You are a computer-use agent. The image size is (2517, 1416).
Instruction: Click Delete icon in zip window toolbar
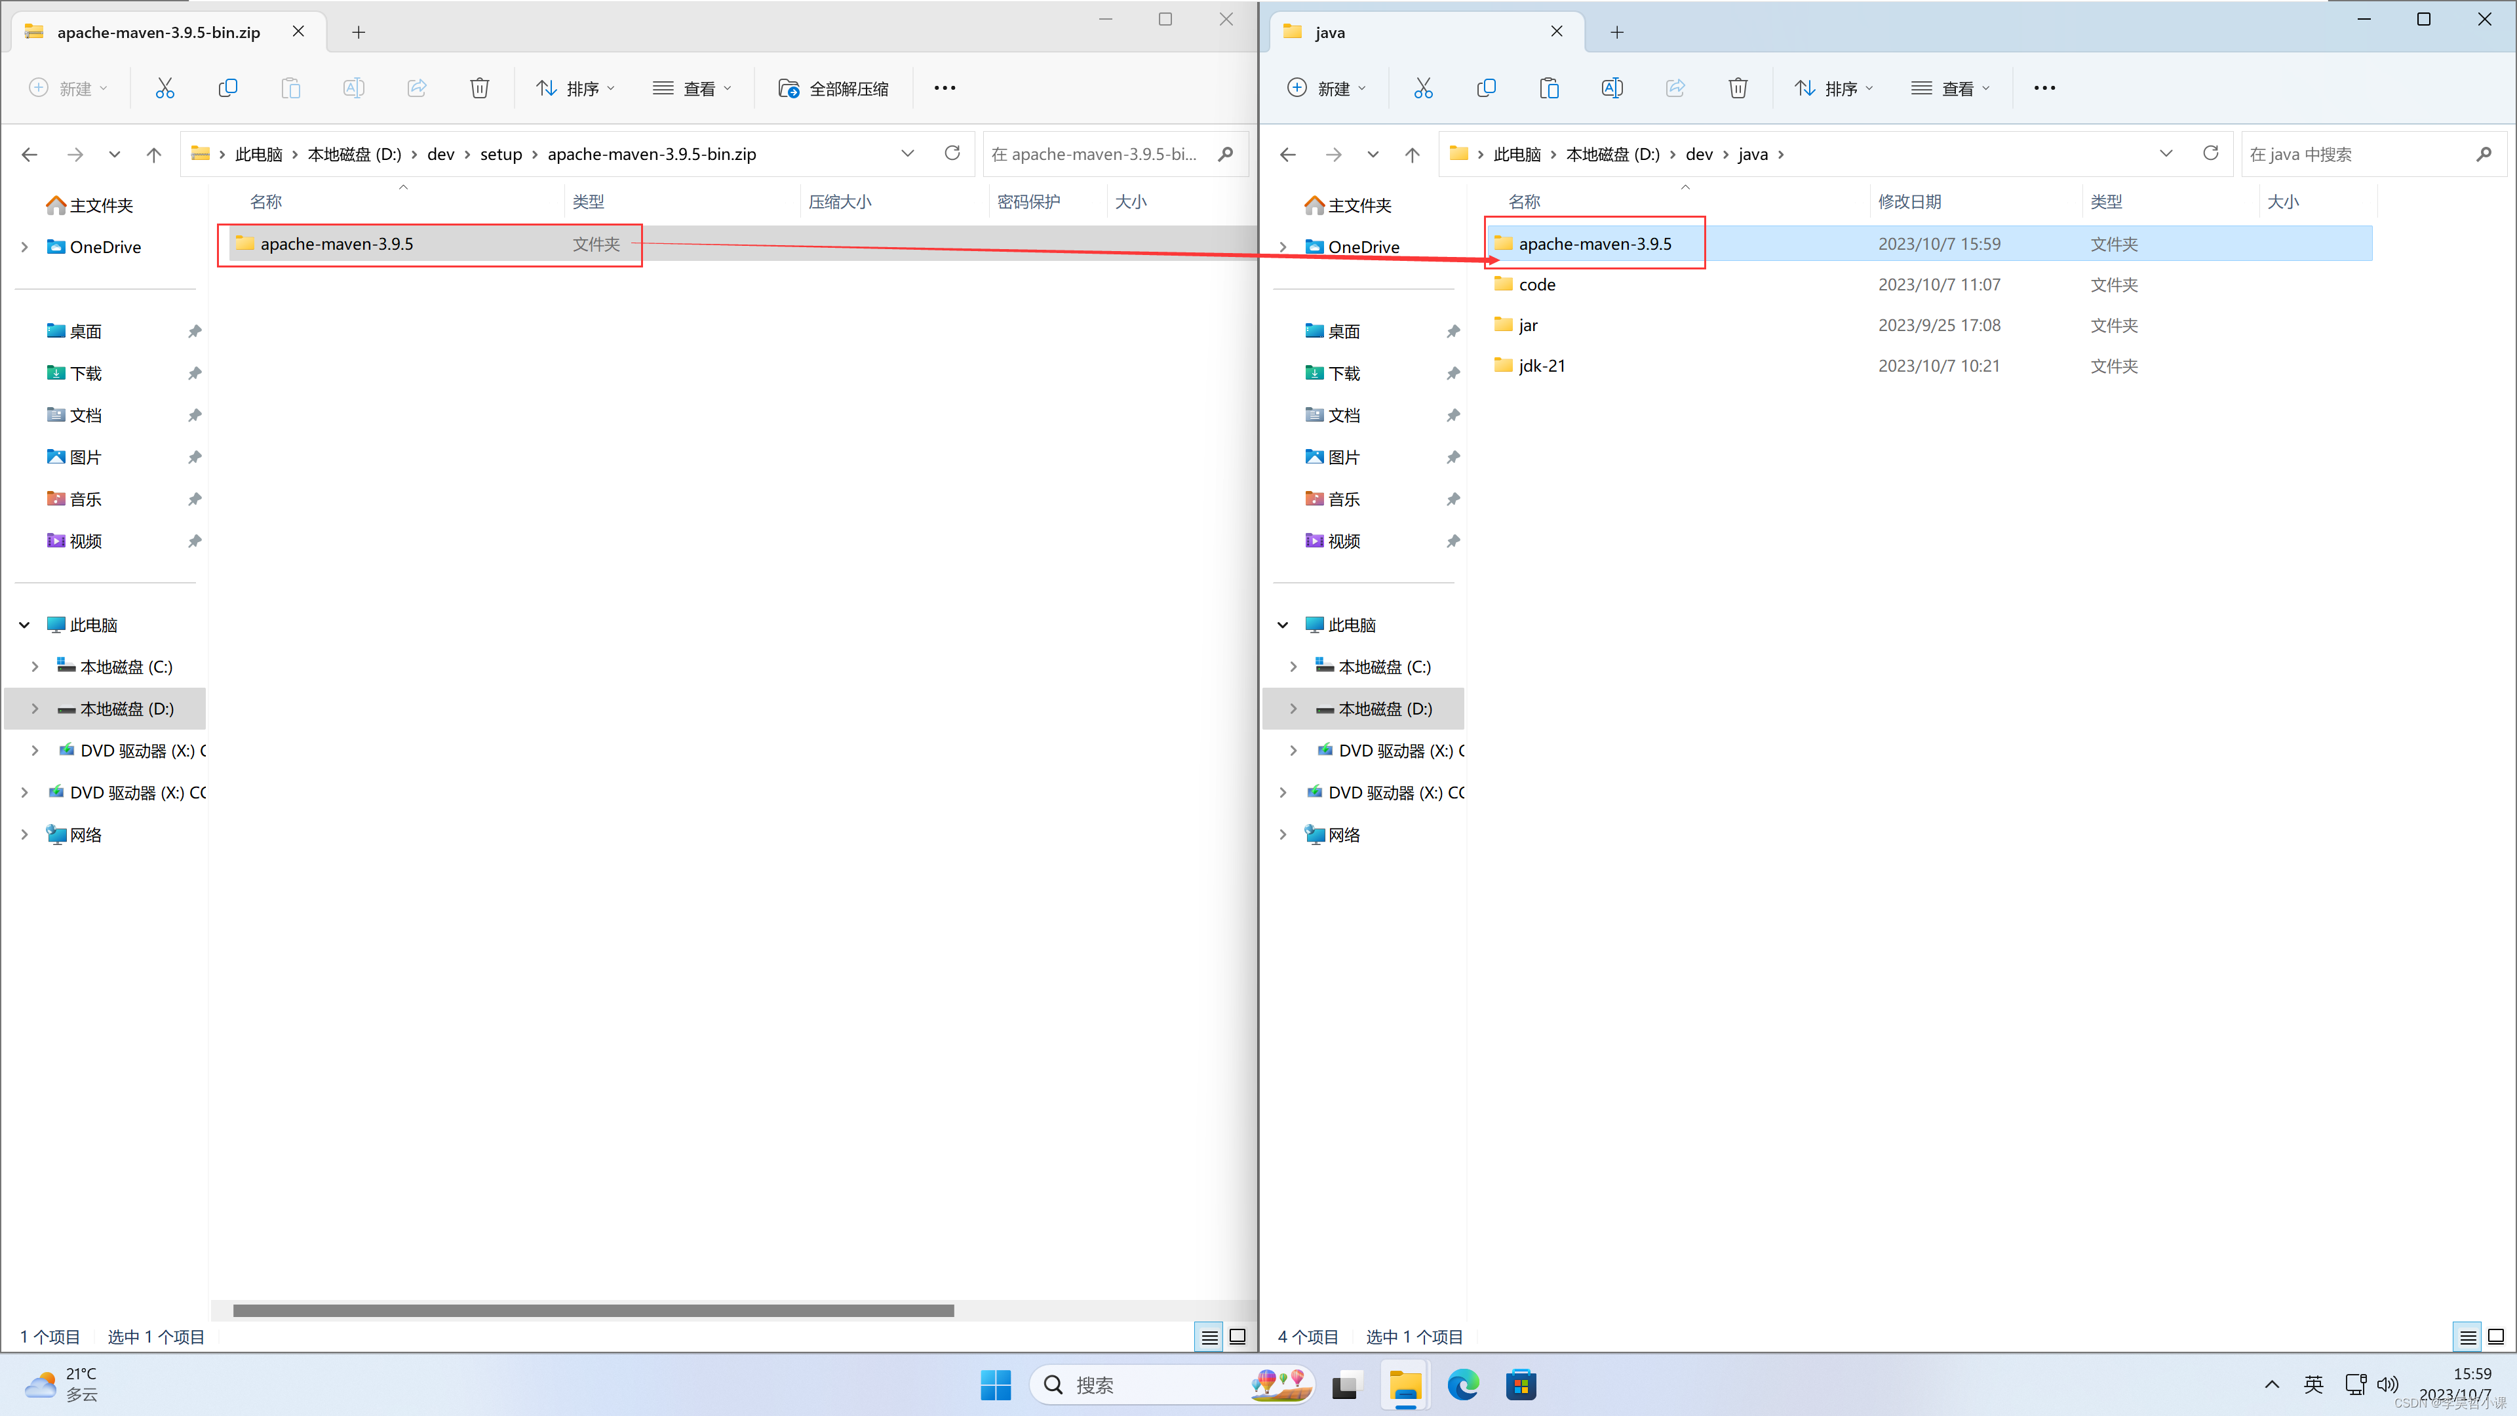pos(478,88)
